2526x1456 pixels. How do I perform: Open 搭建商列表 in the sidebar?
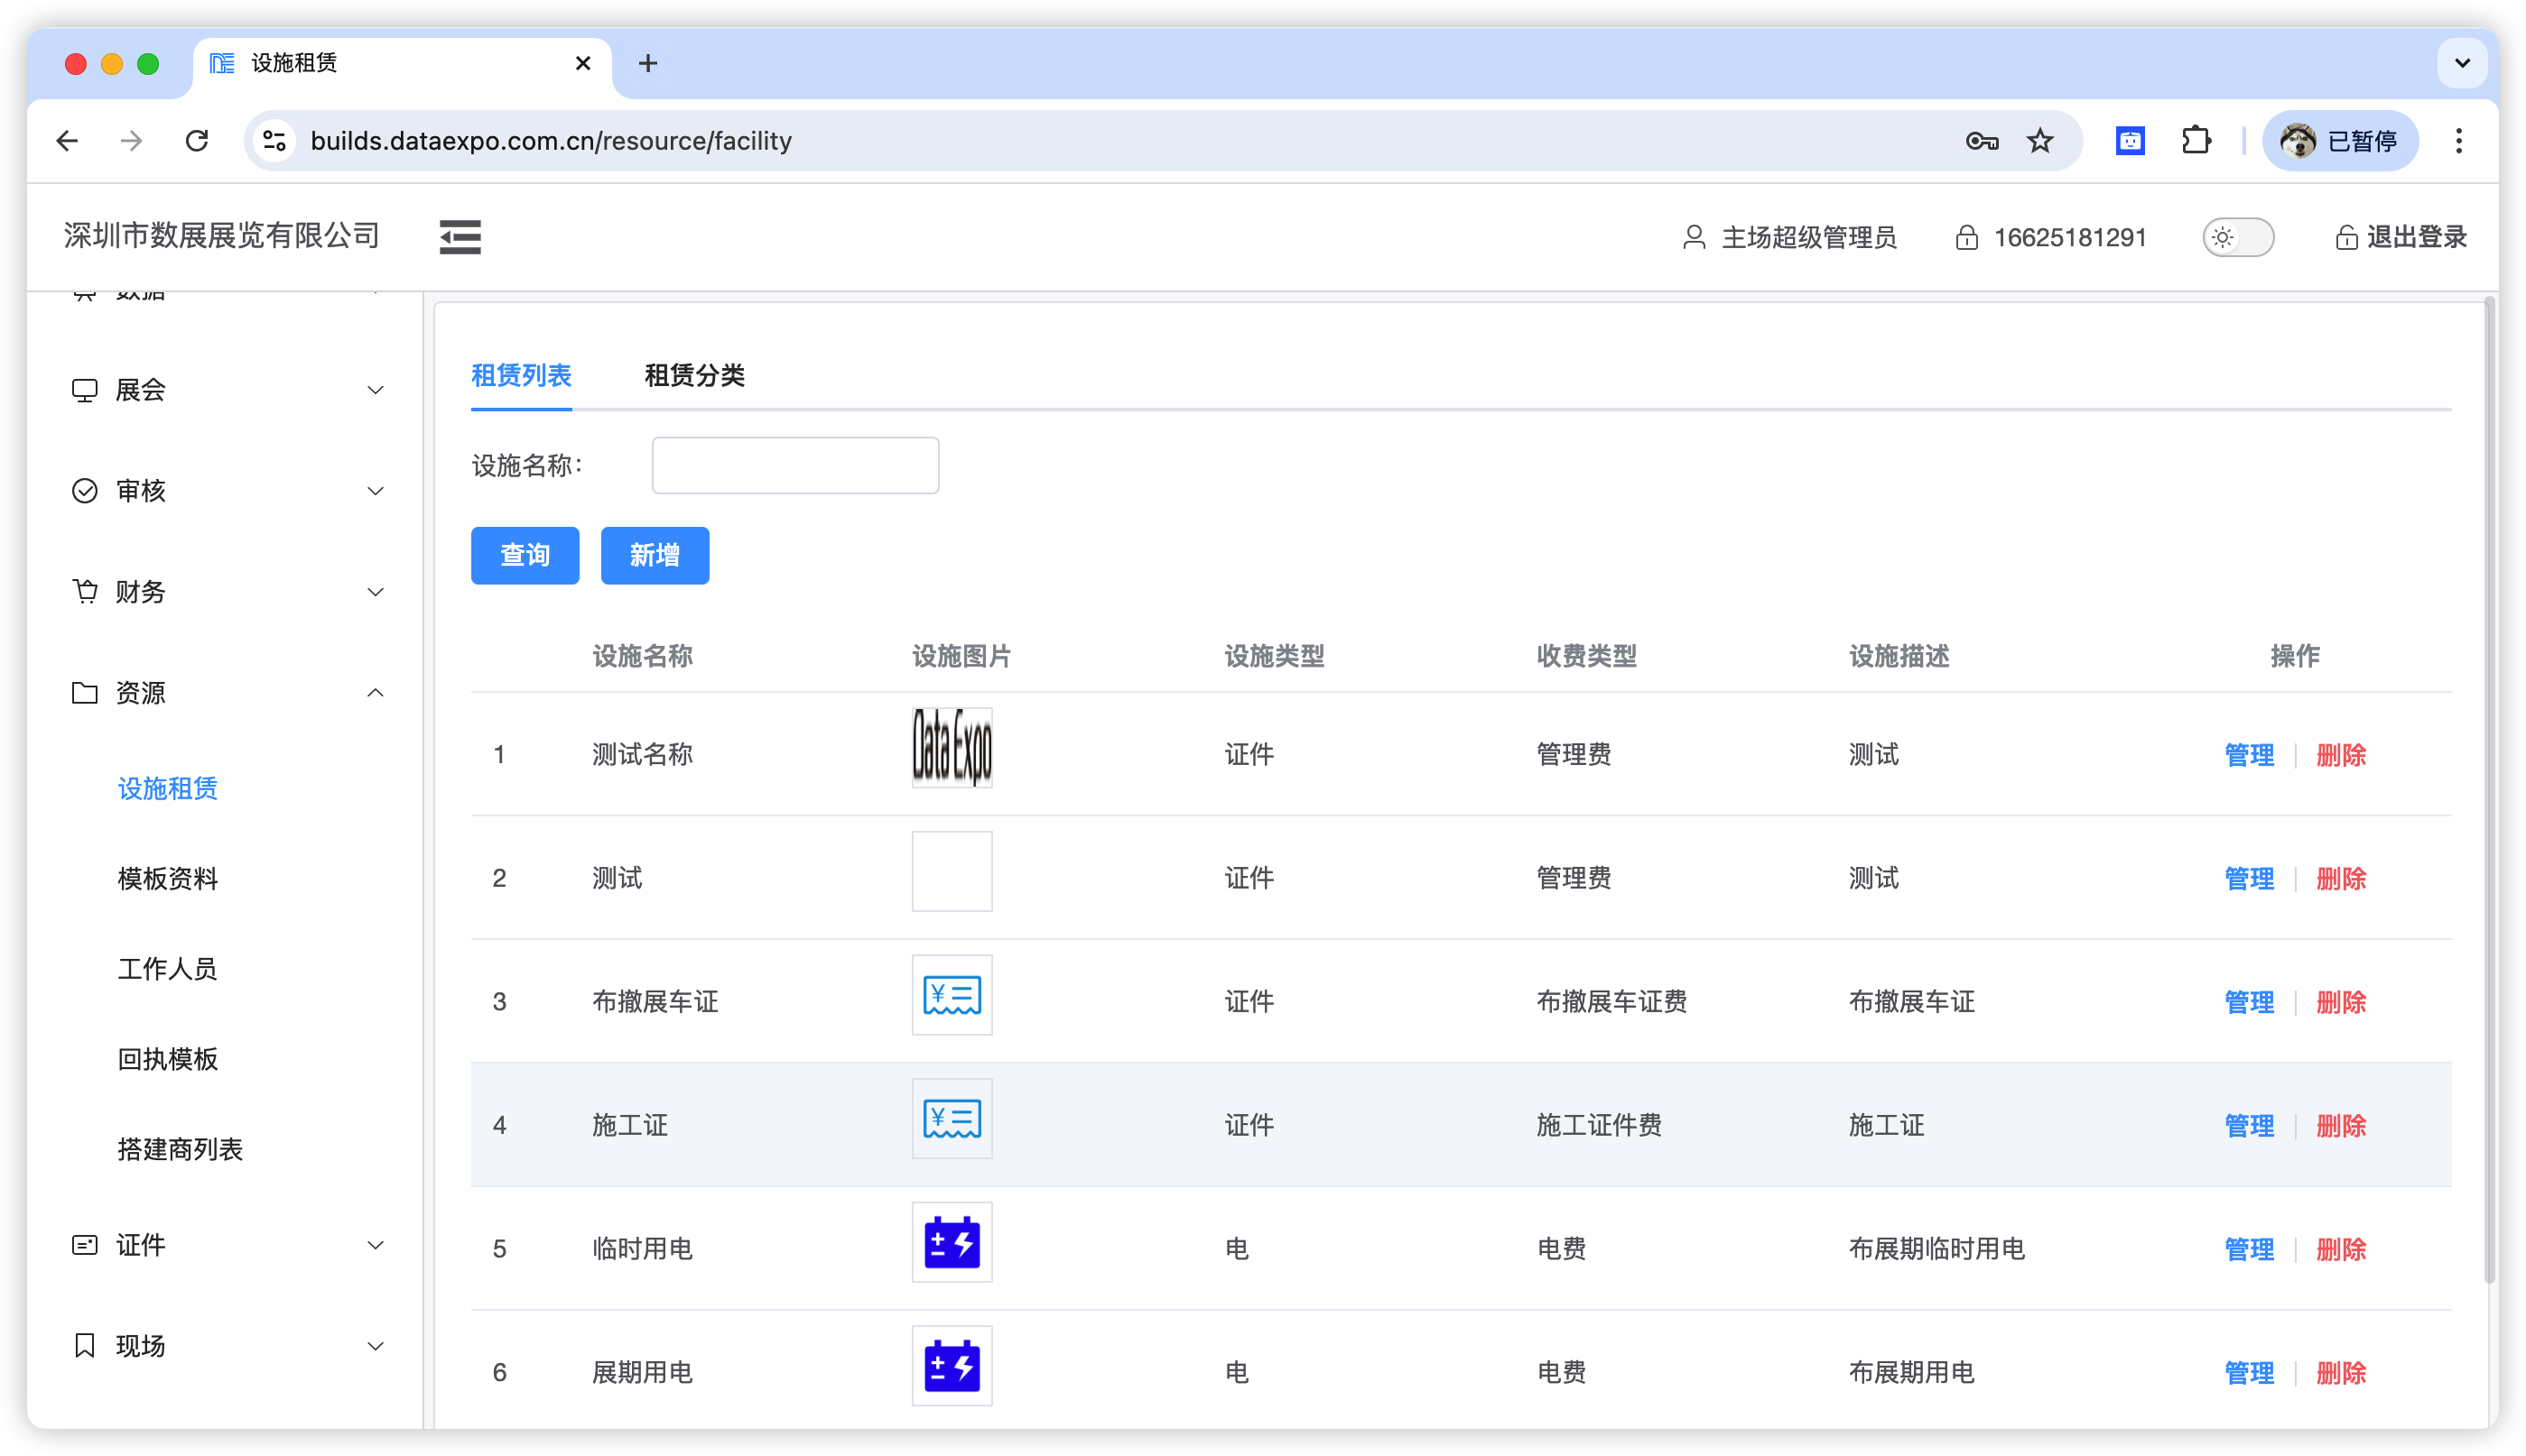pyautogui.click(x=181, y=1149)
